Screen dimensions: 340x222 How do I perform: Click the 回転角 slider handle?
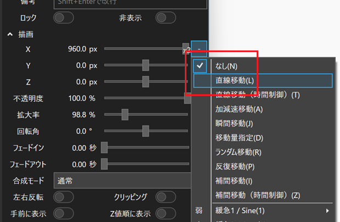tap(146, 131)
